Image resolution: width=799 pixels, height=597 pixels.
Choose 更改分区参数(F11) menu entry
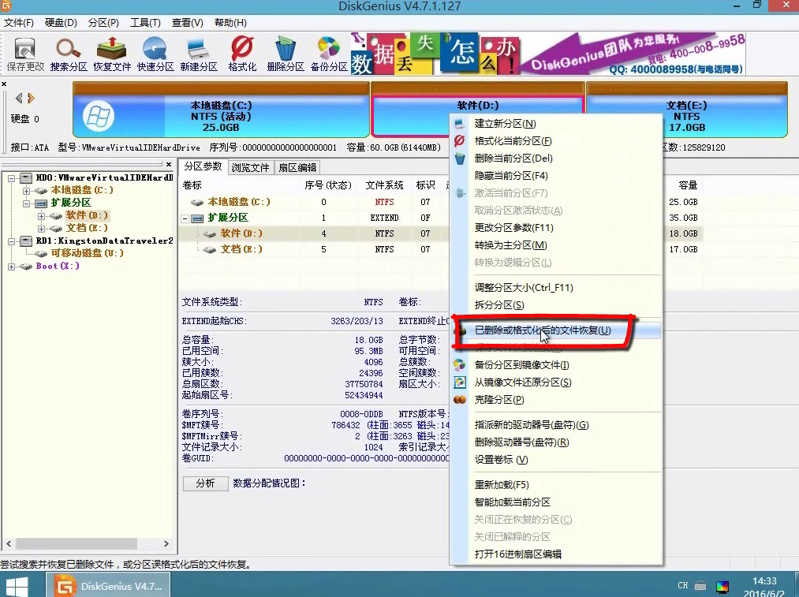(x=555, y=228)
